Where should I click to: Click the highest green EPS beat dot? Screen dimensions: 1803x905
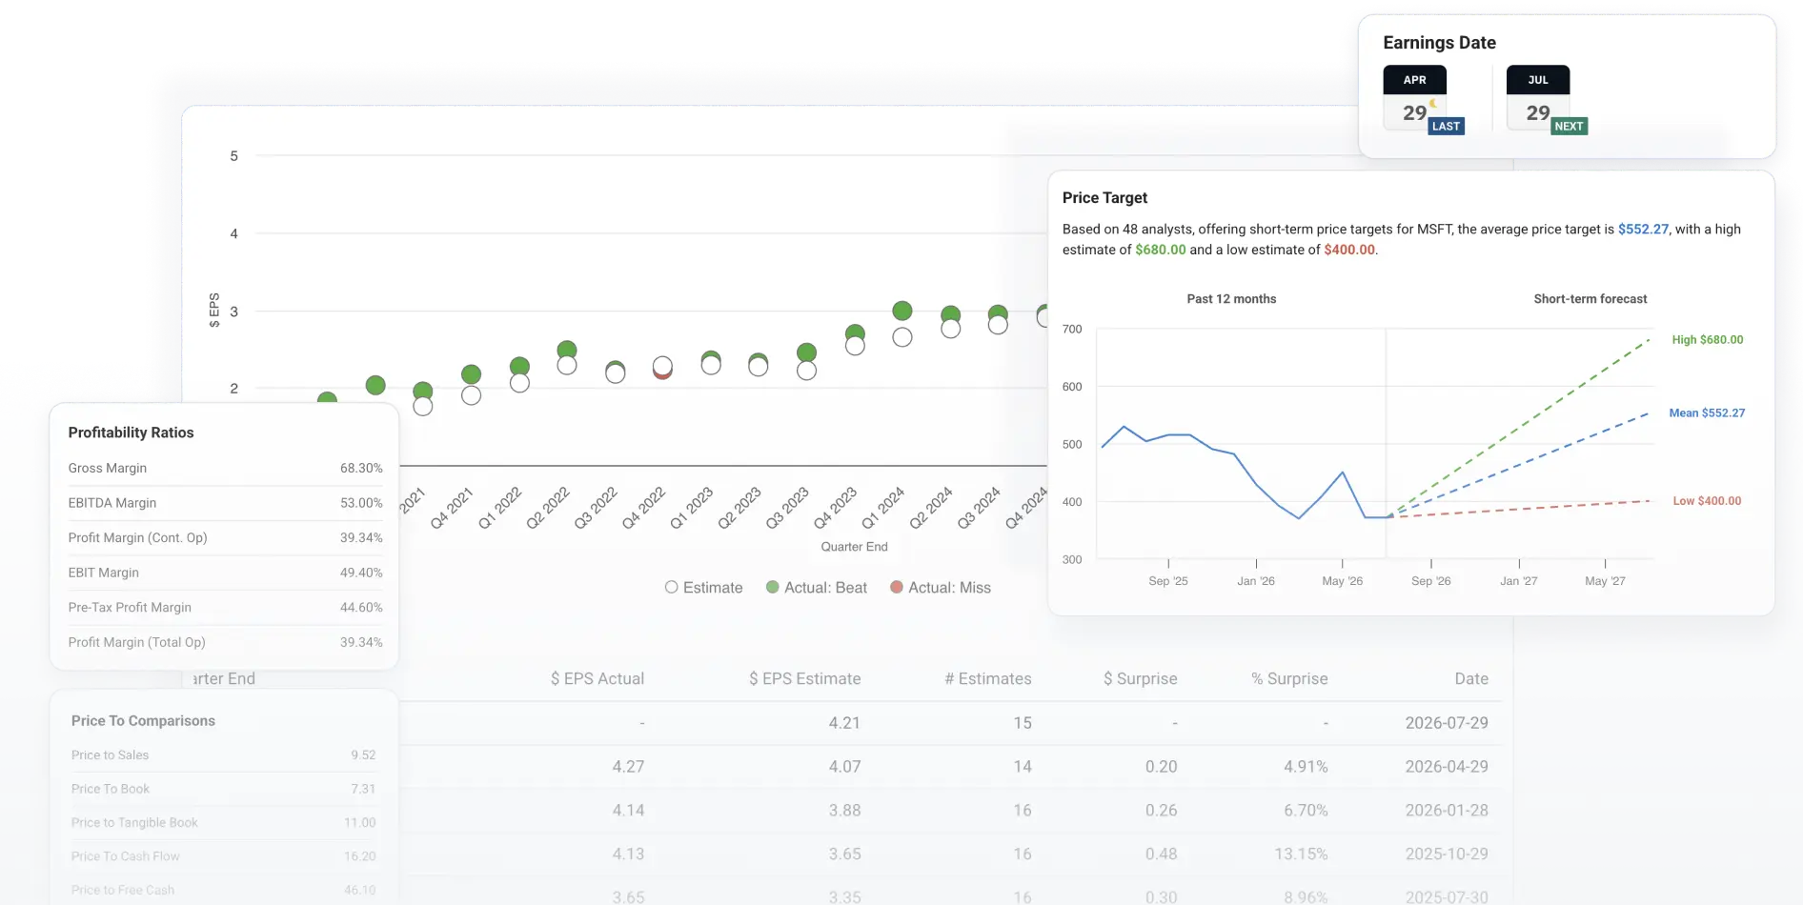point(901,311)
